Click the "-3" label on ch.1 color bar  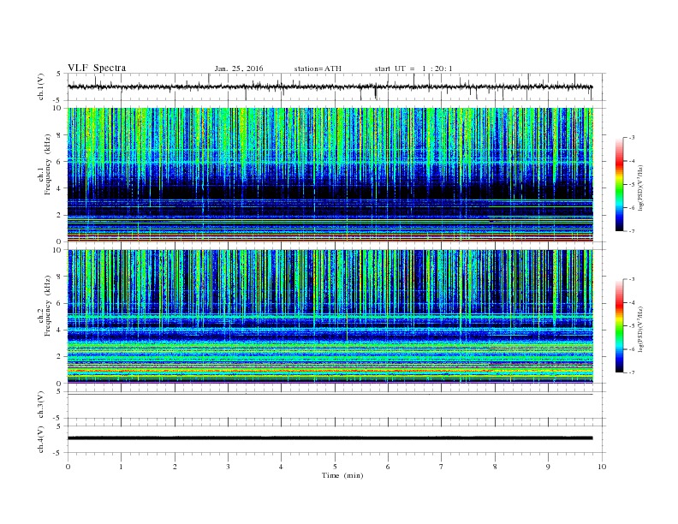click(632, 138)
